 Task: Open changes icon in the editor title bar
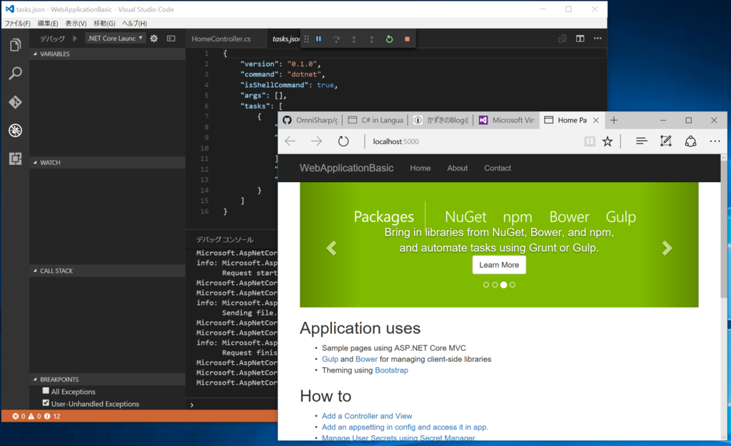pyautogui.click(x=563, y=39)
